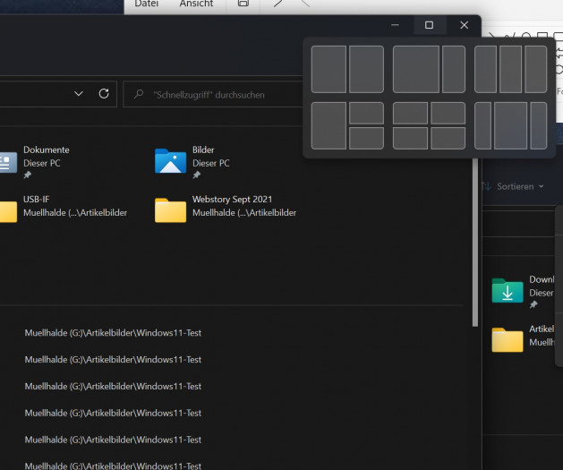Open the Bilder folder
The image size is (563, 470).
click(192, 161)
